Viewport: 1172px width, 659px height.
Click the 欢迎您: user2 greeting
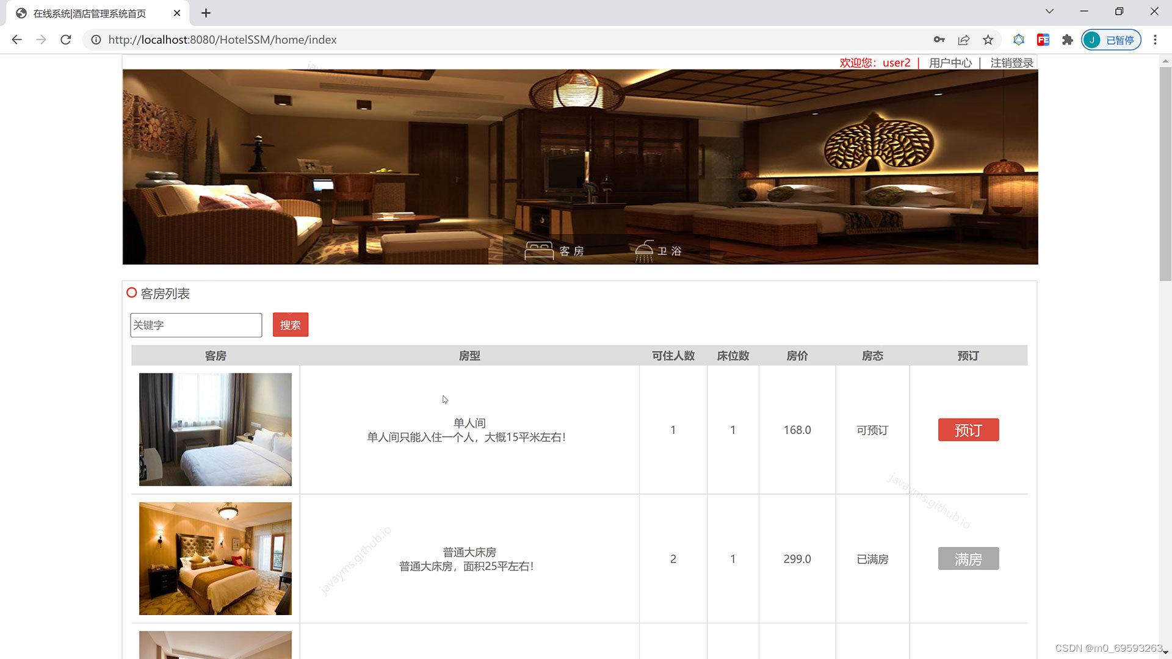tap(875, 63)
